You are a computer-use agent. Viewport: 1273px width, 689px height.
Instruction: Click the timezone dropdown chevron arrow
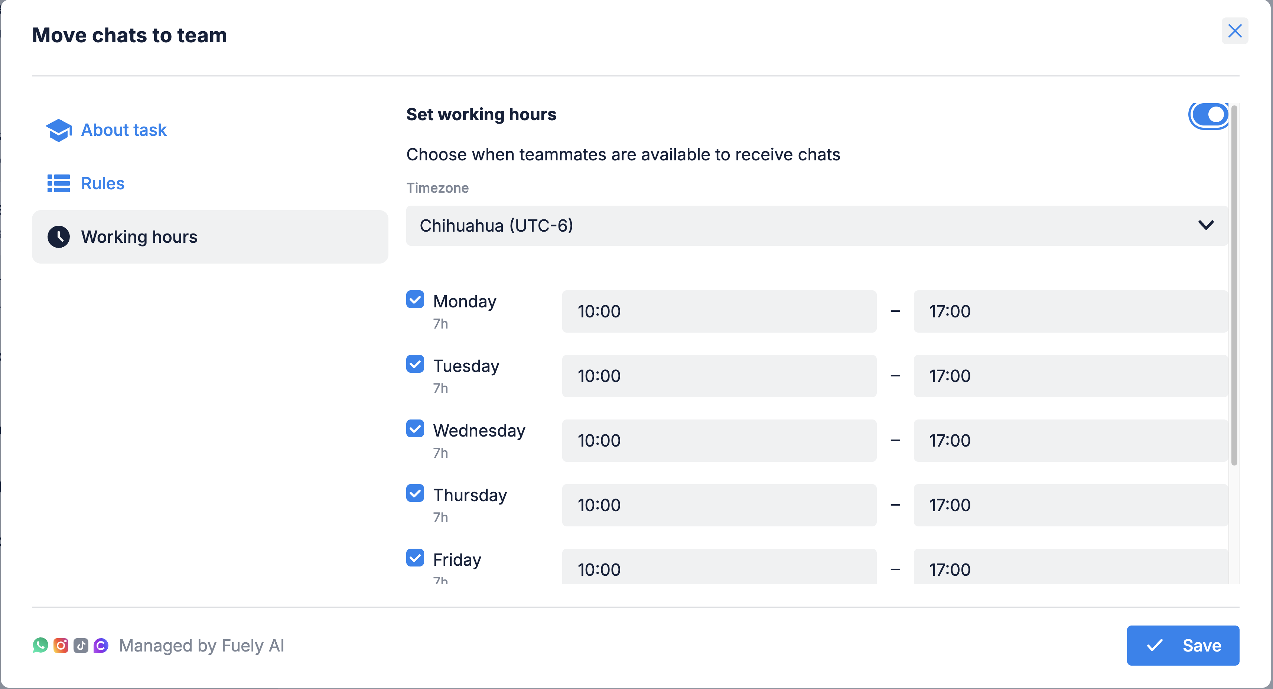click(1206, 225)
